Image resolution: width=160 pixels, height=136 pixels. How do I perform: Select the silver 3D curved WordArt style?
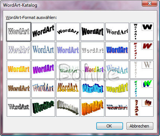coord(68,107)
